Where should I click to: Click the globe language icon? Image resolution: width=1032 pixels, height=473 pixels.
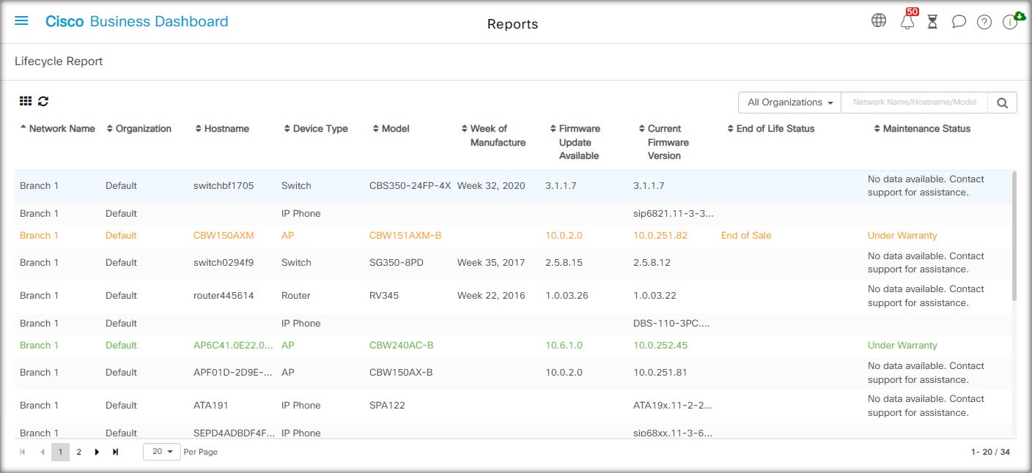(x=879, y=21)
